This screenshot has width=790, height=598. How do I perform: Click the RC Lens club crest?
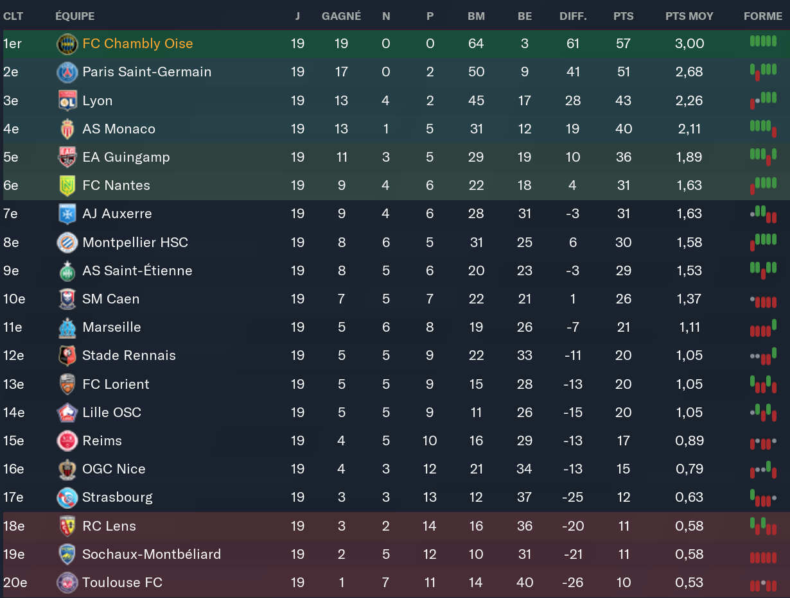(x=67, y=526)
